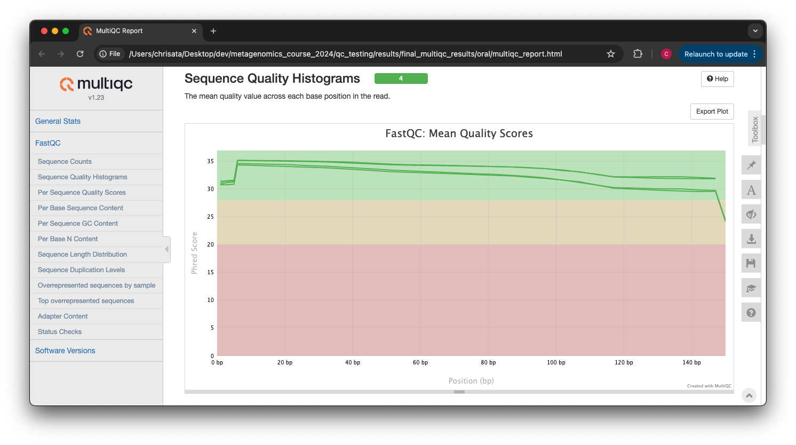The width and height of the screenshot is (796, 445).
Task: Click the Export Plot button
Action: (x=712, y=112)
